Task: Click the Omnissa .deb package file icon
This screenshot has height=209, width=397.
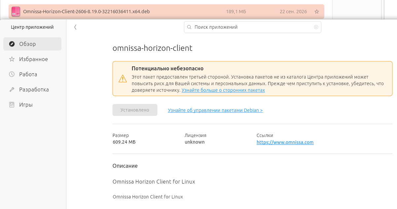Action: coord(16,12)
